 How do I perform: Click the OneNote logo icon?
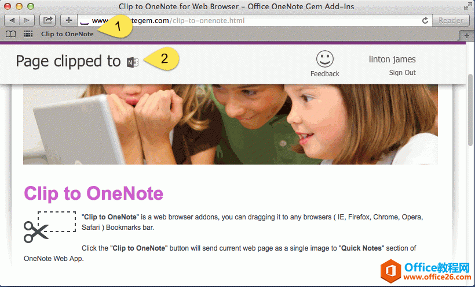[x=133, y=62]
